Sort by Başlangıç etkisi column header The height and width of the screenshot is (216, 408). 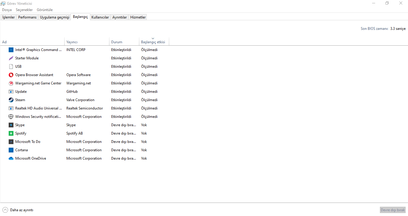coord(154,42)
